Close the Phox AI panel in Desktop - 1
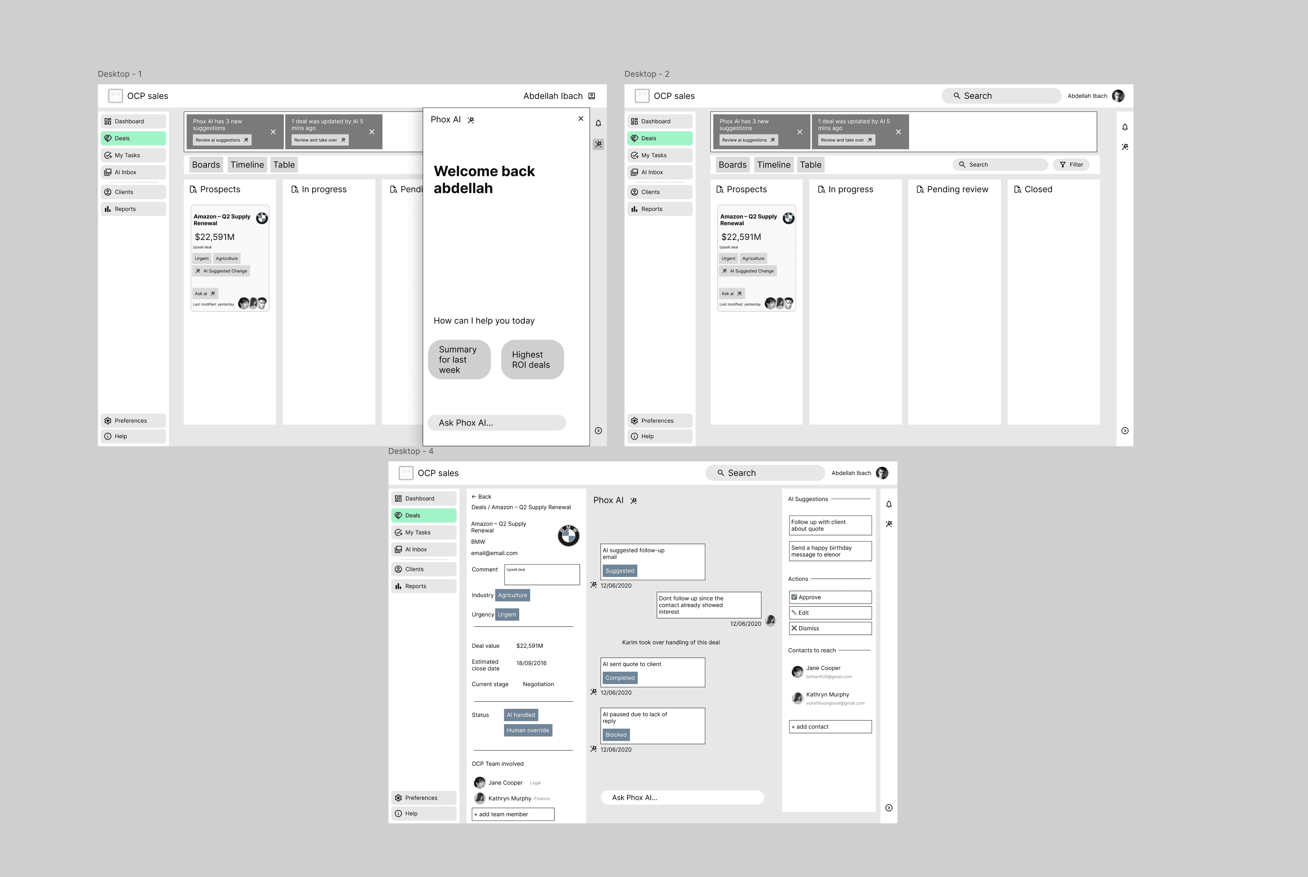This screenshot has height=877, width=1308. pos(581,118)
